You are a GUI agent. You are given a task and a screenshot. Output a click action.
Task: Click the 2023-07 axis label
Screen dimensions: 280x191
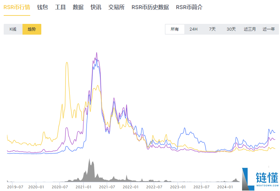[201, 187]
